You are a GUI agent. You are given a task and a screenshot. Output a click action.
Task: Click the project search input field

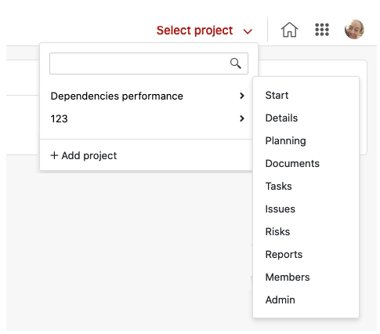point(149,64)
